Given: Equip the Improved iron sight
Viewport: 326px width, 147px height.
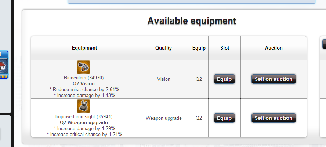Looking at the screenshot, I should pyautogui.click(x=224, y=118).
